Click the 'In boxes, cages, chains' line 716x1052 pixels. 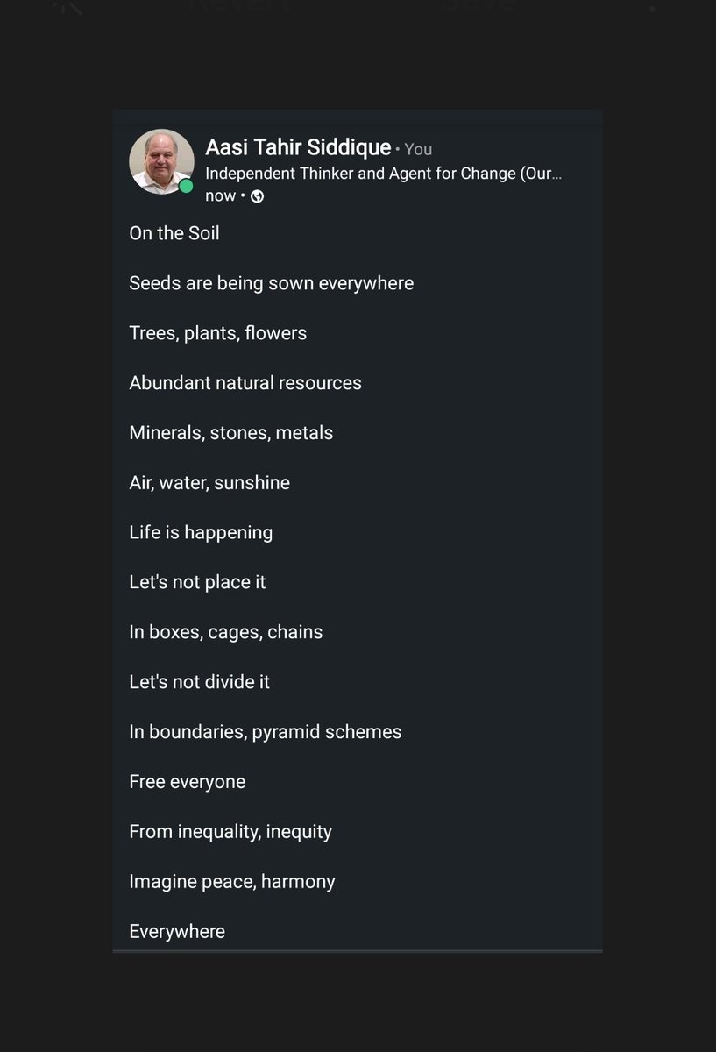click(225, 632)
